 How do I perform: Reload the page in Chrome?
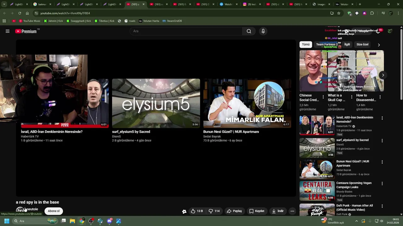coord(20,13)
